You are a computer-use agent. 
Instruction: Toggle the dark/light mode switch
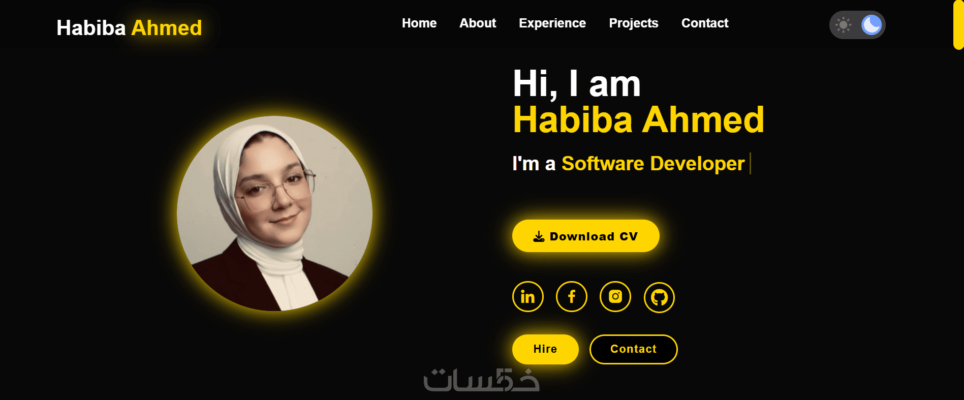click(x=857, y=25)
